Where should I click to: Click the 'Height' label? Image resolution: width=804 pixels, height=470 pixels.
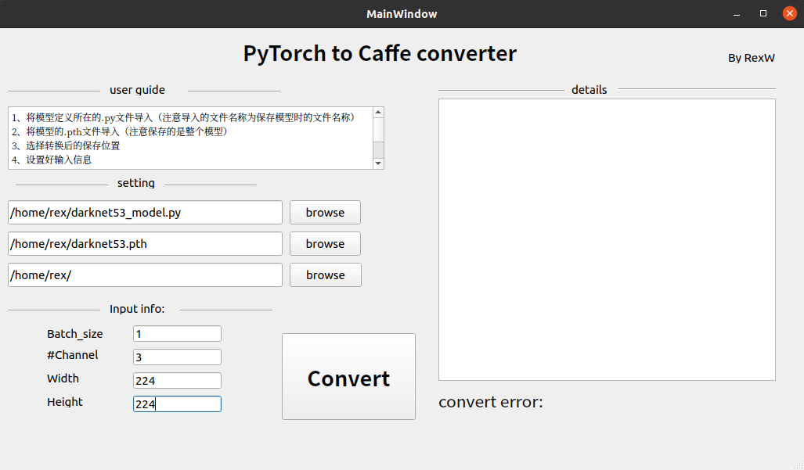tap(65, 402)
